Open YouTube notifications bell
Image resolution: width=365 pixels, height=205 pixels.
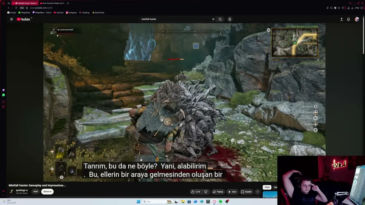point(348,19)
